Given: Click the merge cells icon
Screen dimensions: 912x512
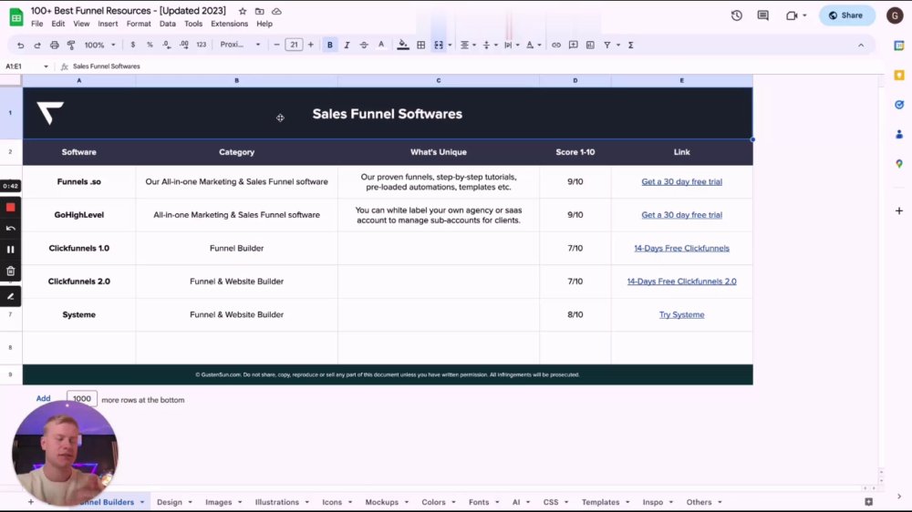Looking at the screenshot, I should point(439,45).
